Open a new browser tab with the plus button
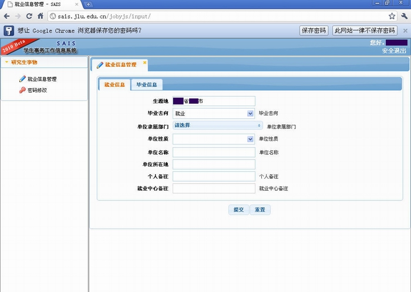Viewport: 411px width, 292px height. (88, 4)
